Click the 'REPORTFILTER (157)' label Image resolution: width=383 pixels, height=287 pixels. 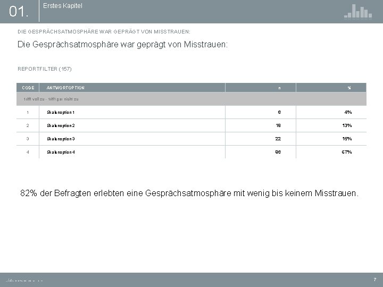(45, 69)
